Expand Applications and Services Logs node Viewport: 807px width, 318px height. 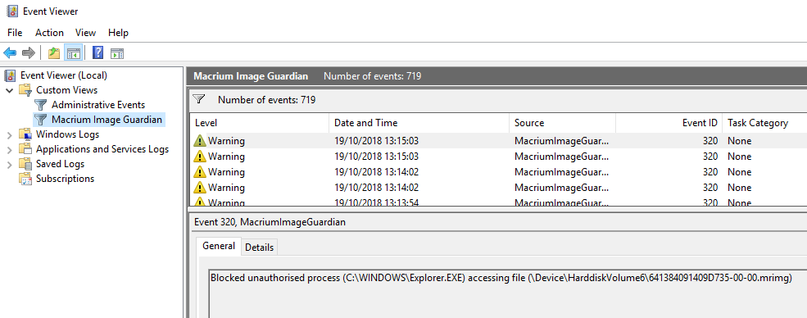[10, 150]
